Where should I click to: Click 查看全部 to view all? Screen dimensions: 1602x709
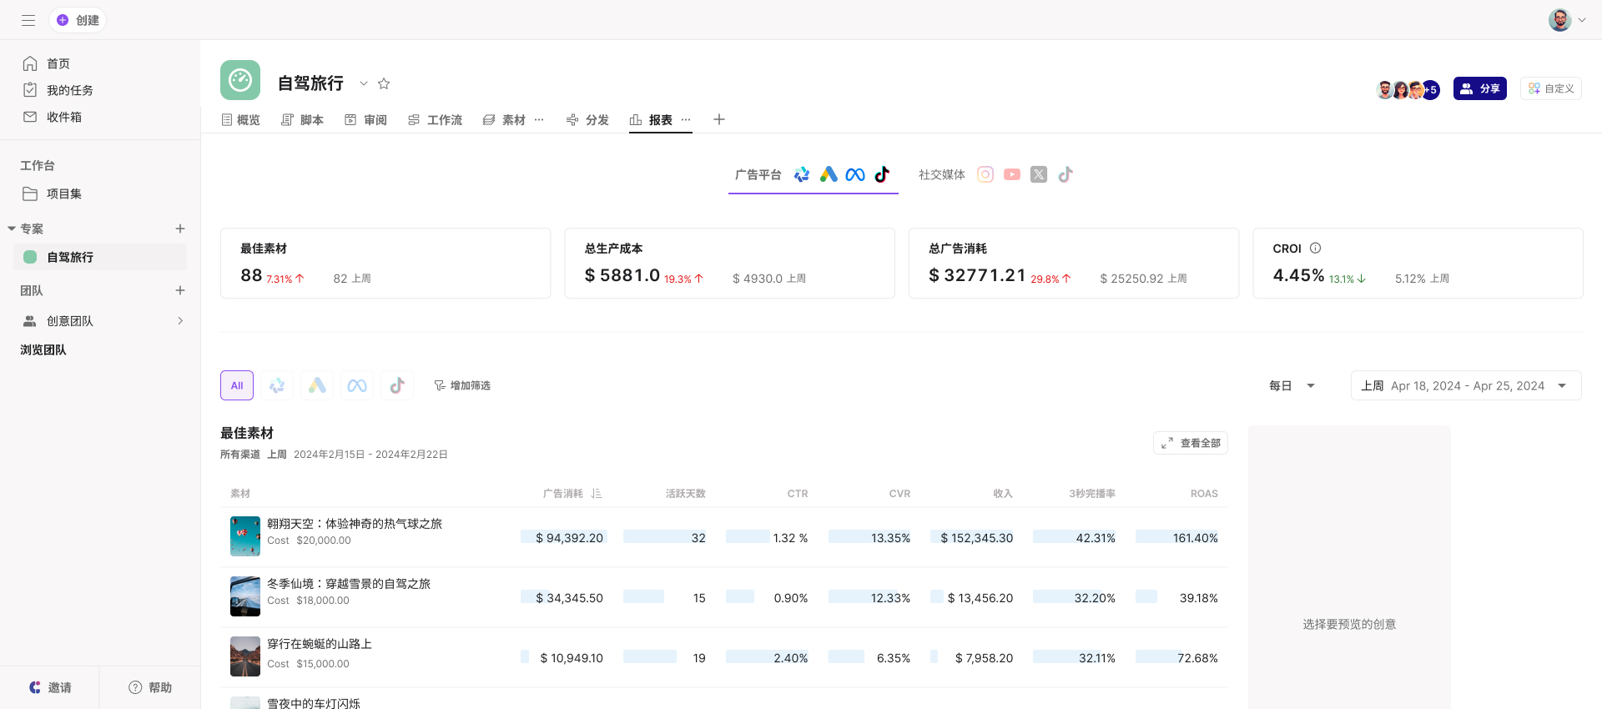[1191, 443]
